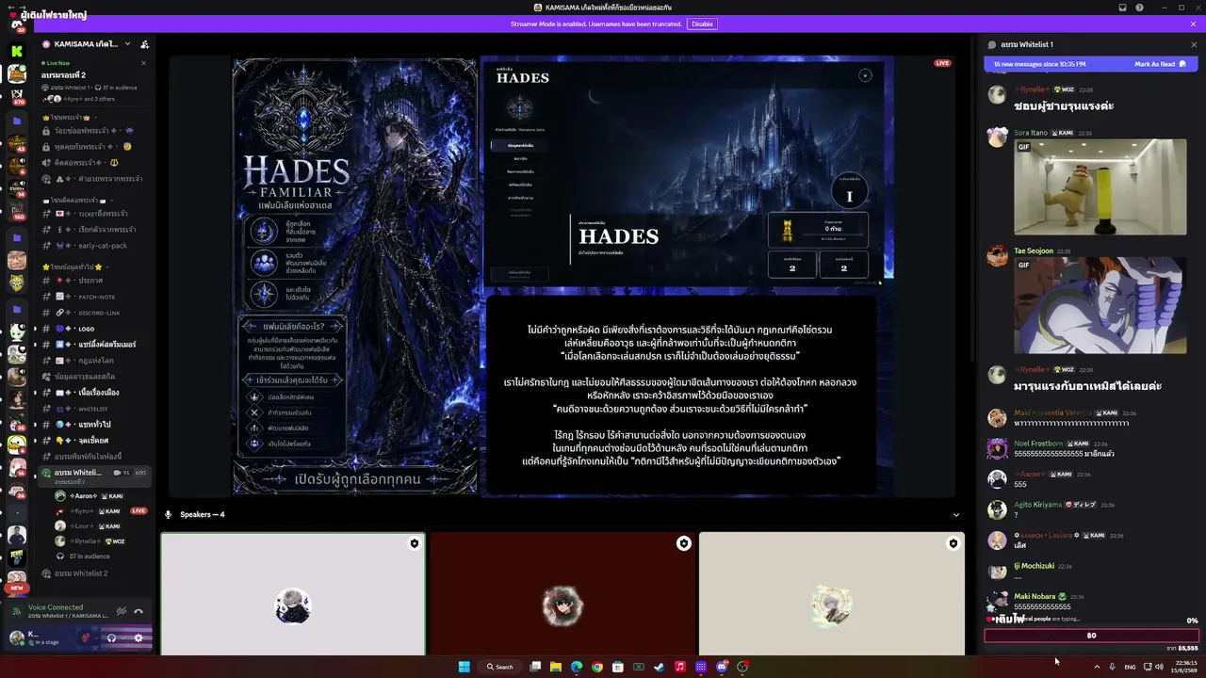Screen dimensions: 1206x678
Task: Click username Sora Itano in chat
Action: pos(1031,133)
